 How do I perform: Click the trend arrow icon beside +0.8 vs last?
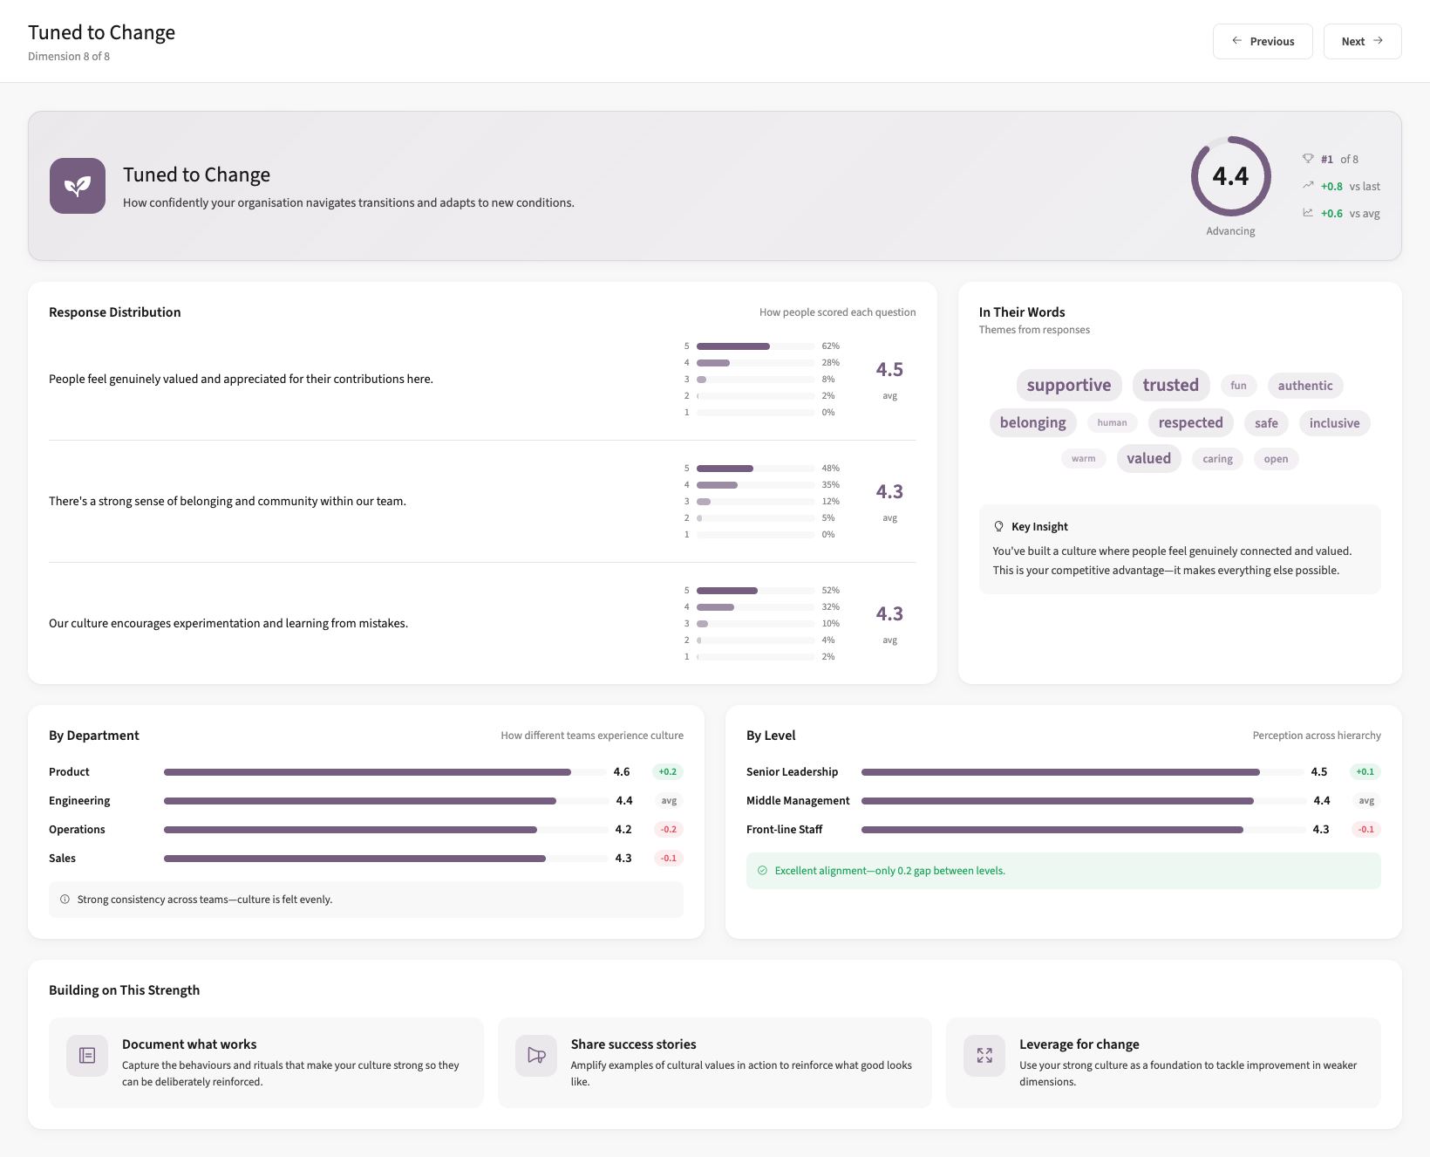coord(1308,186)
